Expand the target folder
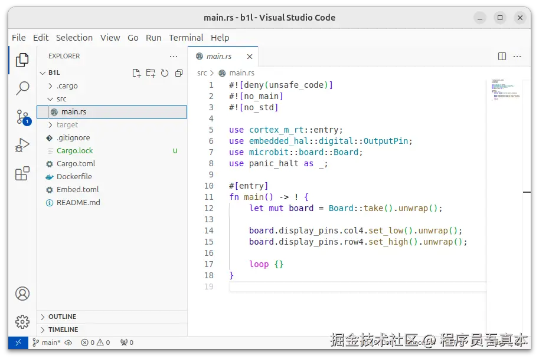This screenshot has width=539, height=359. coord(51,124)
